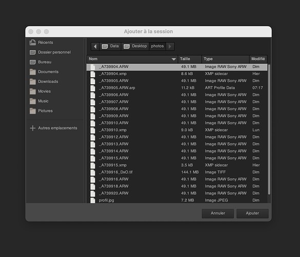This screenshot has width=300, height=257.
Task: Select the file _A739916_DxO.tif
Action: (x=177, y=172)
